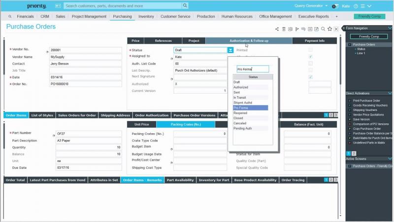Screen dimensions: 394x222
Task: Click the magnifier button in the top search bar
Action: pyautogui.click(x=185, y=5)
